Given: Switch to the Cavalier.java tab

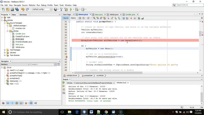Looking at the screenshot, I should [x=130, y=14].
